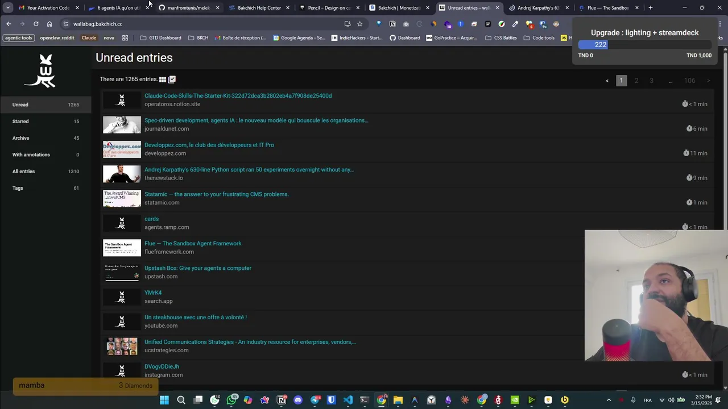Open BKCH bookmark folder
This screenshot has width=728, height=409.
197,38
